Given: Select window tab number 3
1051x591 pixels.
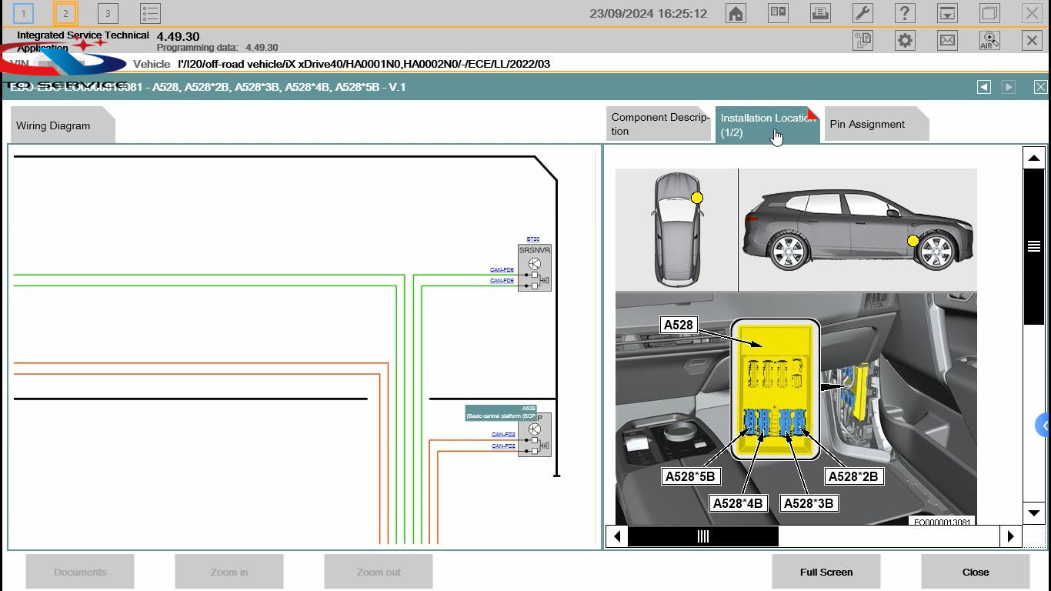Looking at the screenshot, I should pos(108,13).
